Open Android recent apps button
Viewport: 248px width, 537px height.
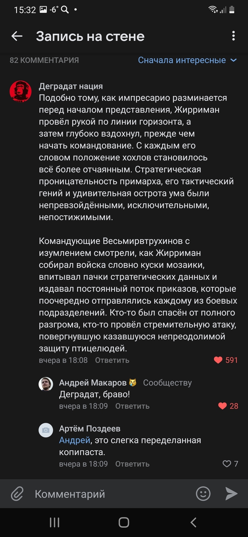(x=54, y=522)
